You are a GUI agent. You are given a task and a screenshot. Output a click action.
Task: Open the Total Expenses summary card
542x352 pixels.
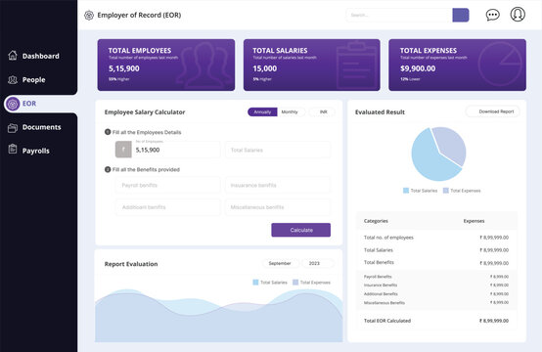[x=457, y=65]
